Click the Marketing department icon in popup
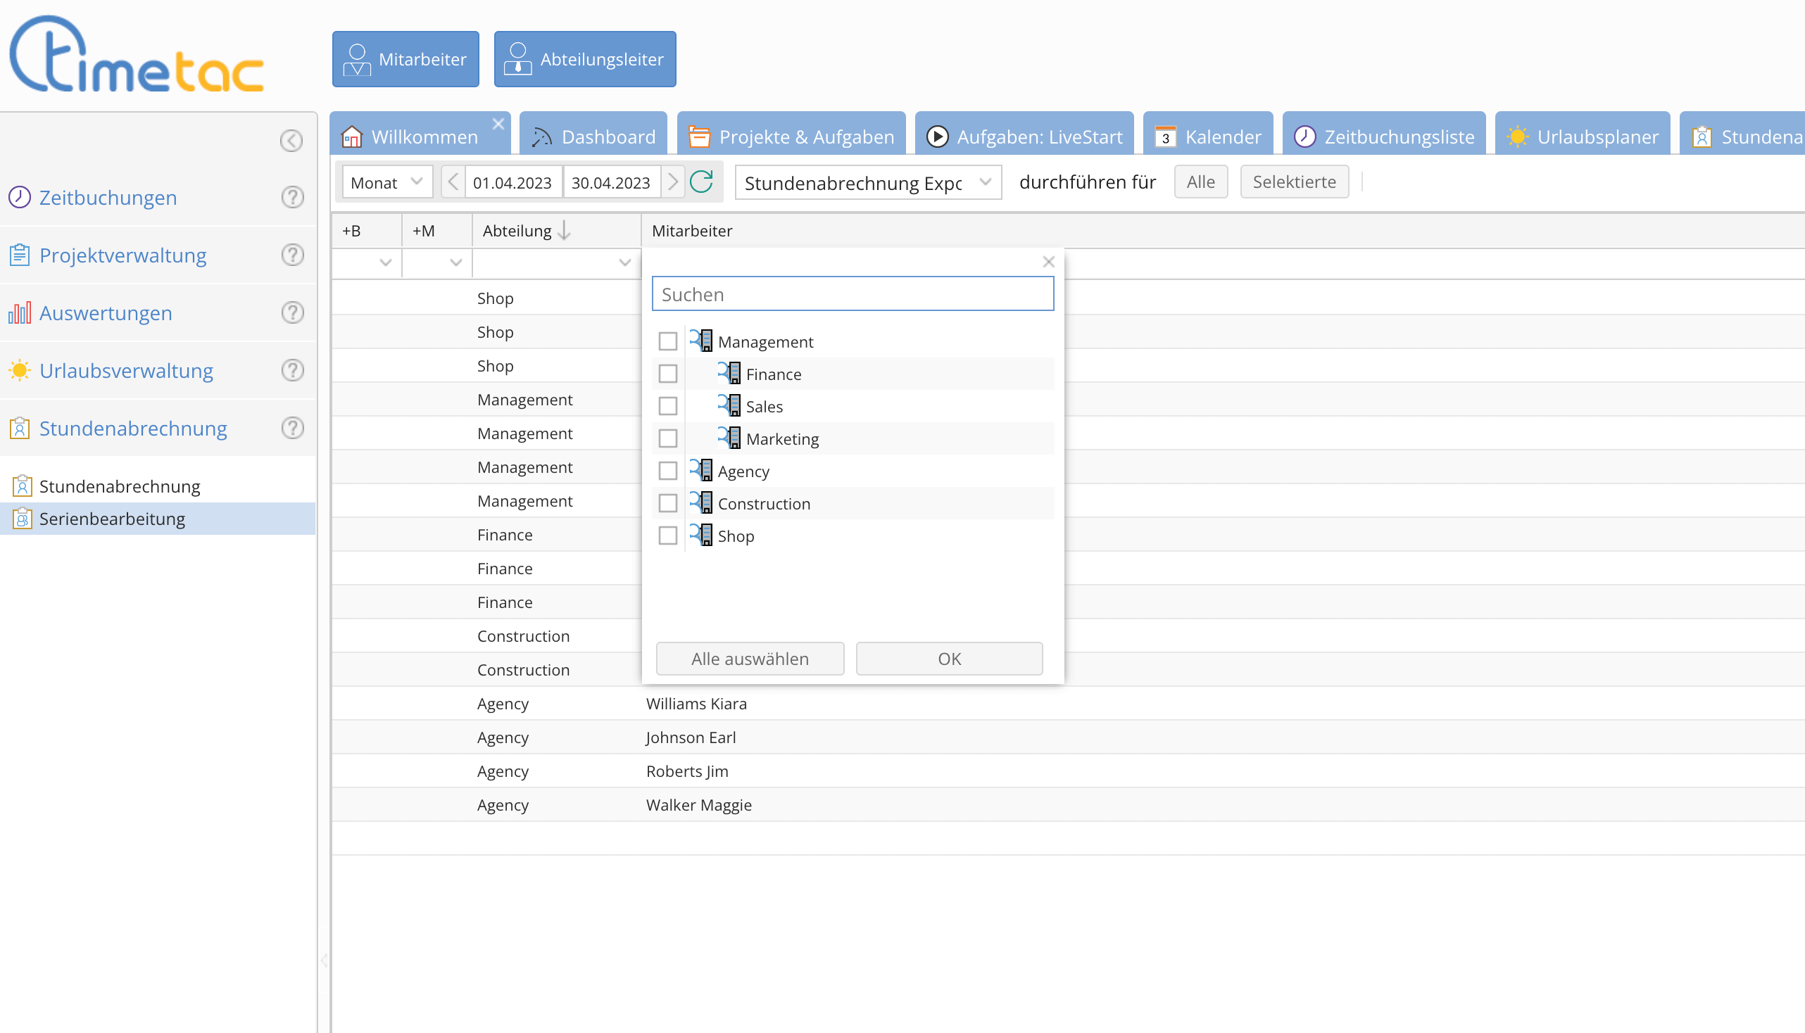Image resolution: width=1805 pixels, height=1033 pixels. [729, 438]
